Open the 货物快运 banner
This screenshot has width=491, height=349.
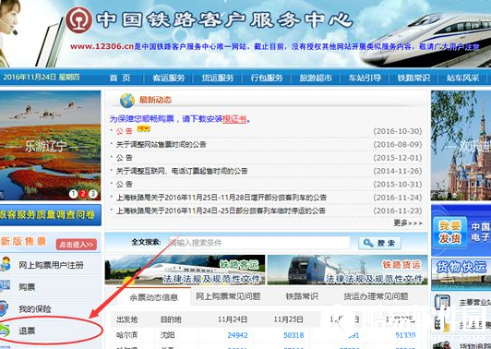click(x=461, y=275)
